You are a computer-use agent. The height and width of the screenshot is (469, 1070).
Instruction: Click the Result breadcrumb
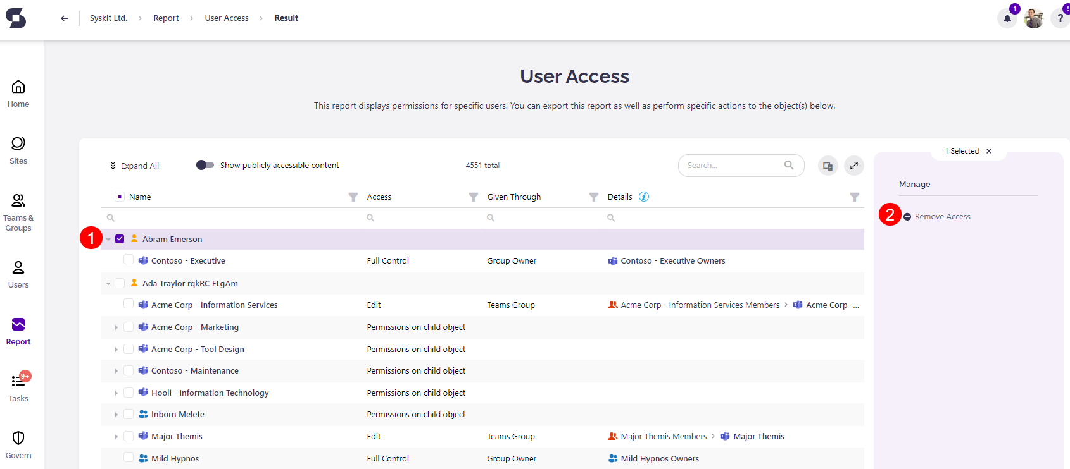tap(286, 18)
